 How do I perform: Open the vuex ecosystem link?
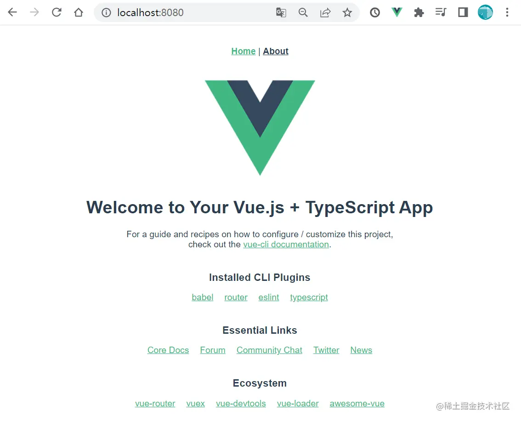[x=195, y=403]
